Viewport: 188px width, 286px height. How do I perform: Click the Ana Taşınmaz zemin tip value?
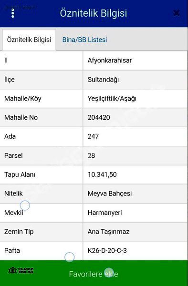(x=108, y=232)
